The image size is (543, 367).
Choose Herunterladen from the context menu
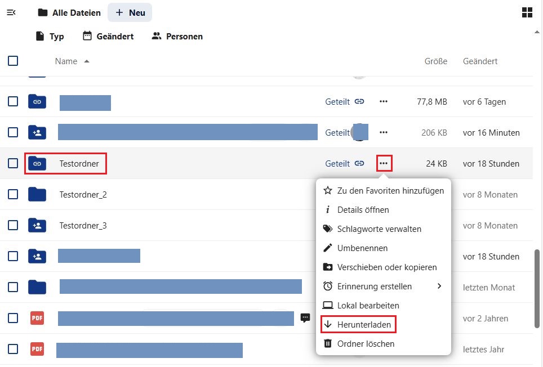click(364, 324)
